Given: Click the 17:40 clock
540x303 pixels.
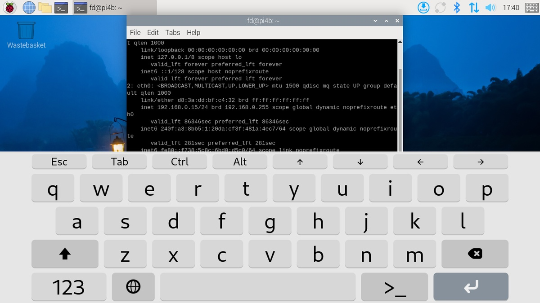Looking at the screenshot, I should pyautogui.click(x=511, y=8).
